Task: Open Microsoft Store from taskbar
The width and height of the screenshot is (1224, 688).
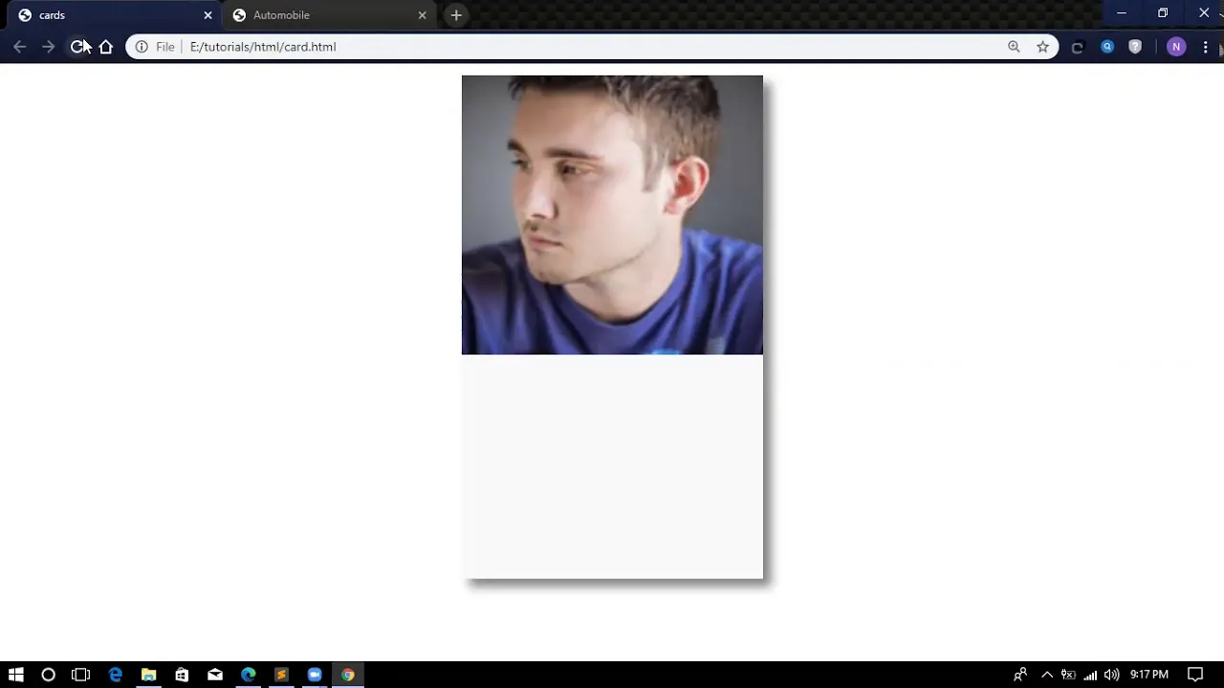Action: click(182, 675)
